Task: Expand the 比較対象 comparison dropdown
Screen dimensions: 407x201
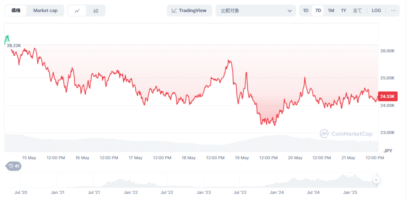Action: pos(255,11)
